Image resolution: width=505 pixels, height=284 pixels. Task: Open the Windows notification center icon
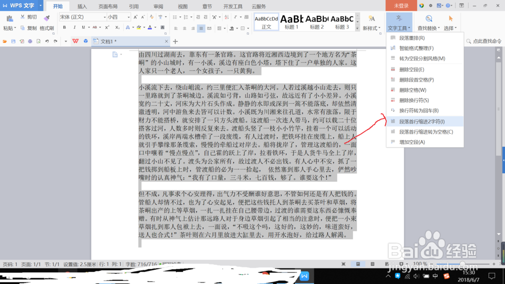point(492,276)
